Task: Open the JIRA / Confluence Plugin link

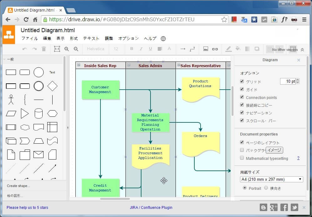Action: click(151, 207)
